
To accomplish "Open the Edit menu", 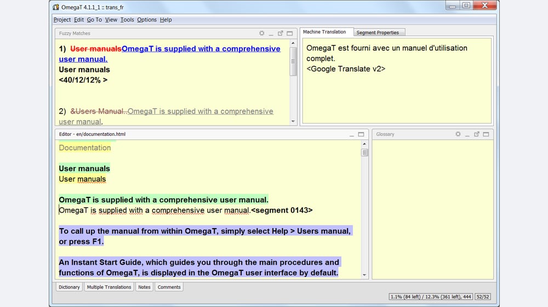I will [78, 20].
